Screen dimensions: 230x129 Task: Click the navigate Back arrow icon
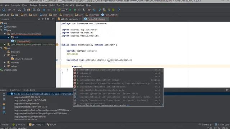(x=44, y=10)
